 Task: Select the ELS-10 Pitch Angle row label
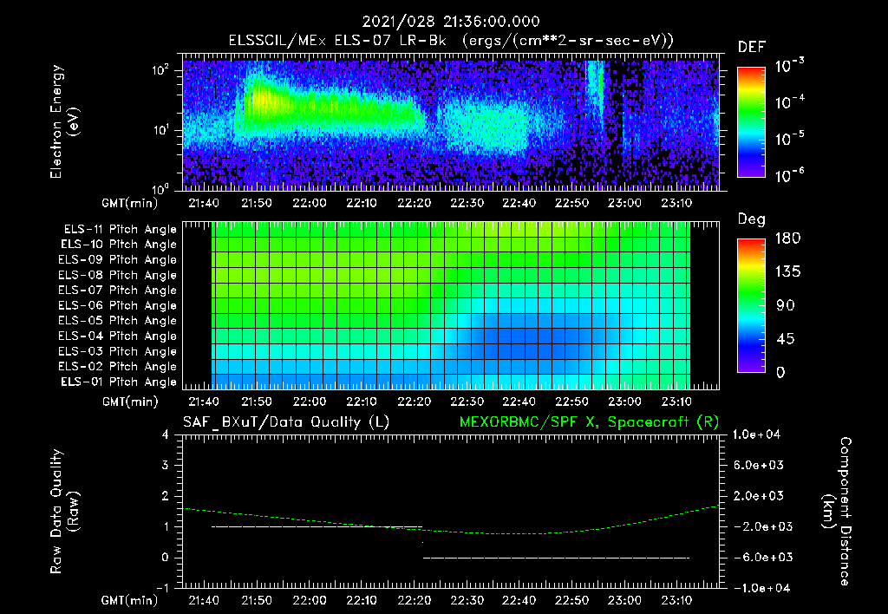point(119,245)
